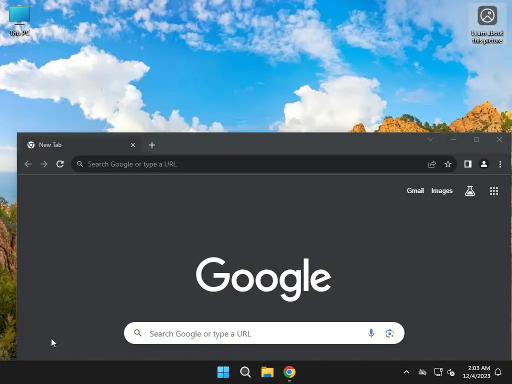Open the tab search dropdown chevron

(430, 140)
